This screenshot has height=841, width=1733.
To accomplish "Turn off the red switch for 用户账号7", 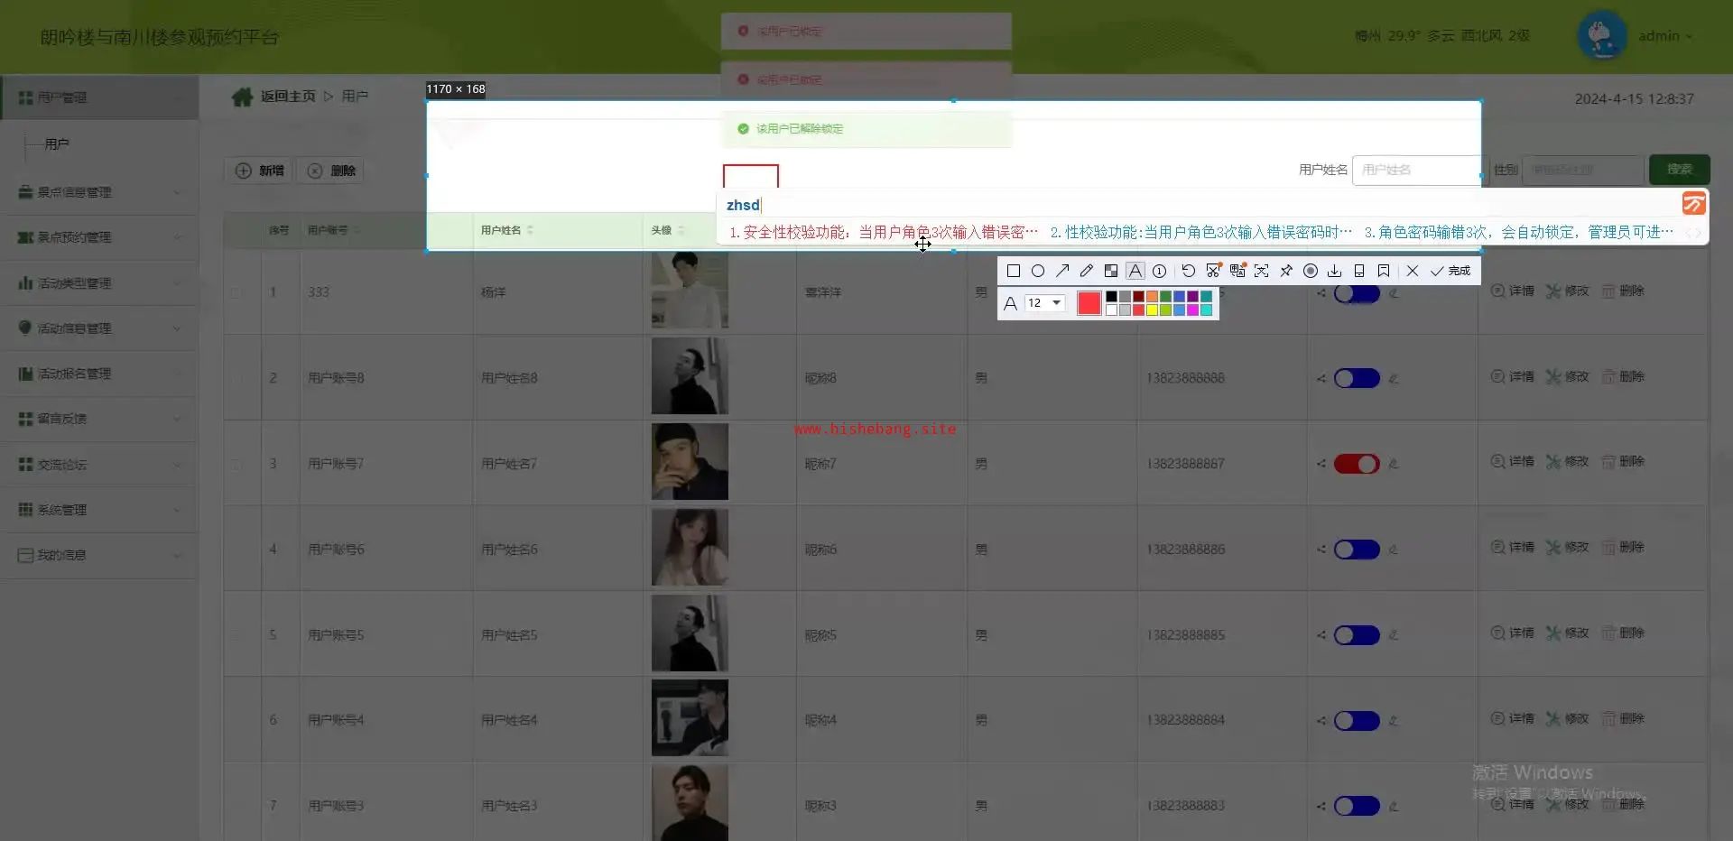I will pyautogui.click(x=1357, y=464).
